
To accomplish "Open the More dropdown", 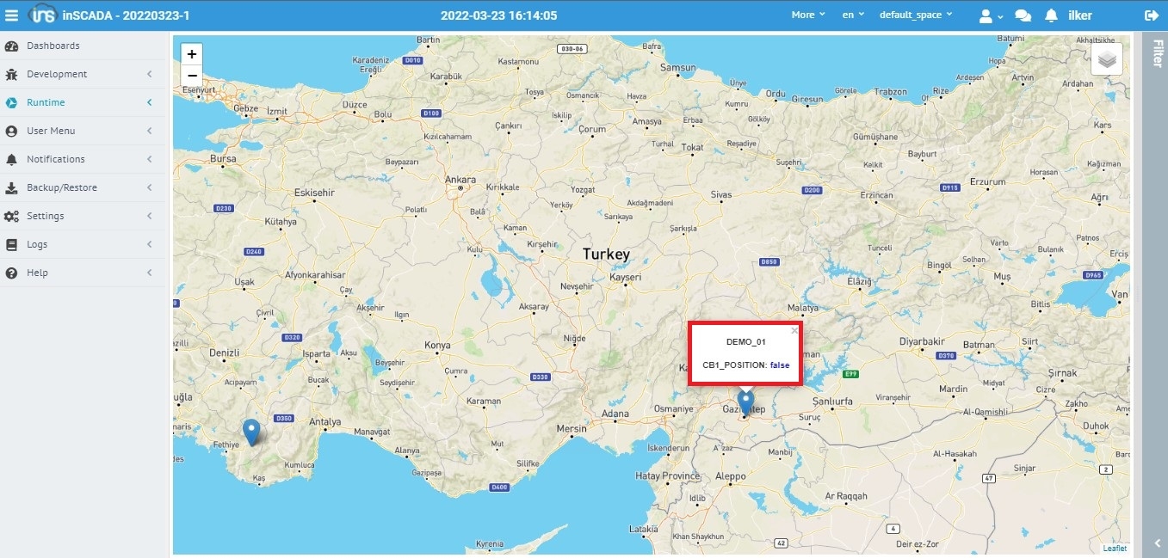I will [x=807, y=15].
